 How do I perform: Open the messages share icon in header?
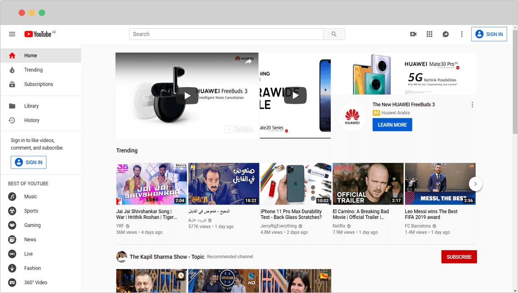click(446, 34)
